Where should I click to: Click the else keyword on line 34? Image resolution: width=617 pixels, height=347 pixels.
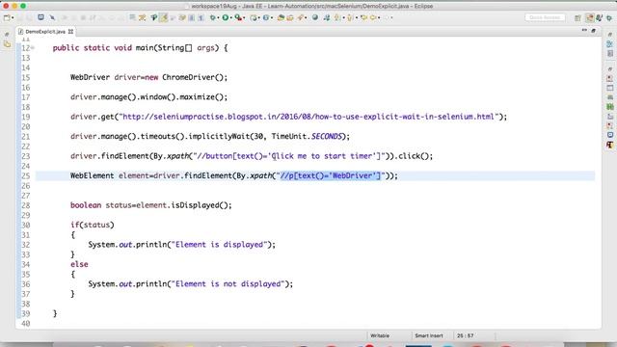point(79,264)
